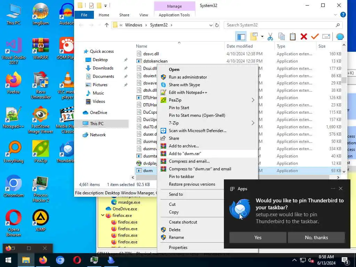Select Share with Skype in context menu
Viewport: 356px width, 267px height.
click(x=184, y=85)
